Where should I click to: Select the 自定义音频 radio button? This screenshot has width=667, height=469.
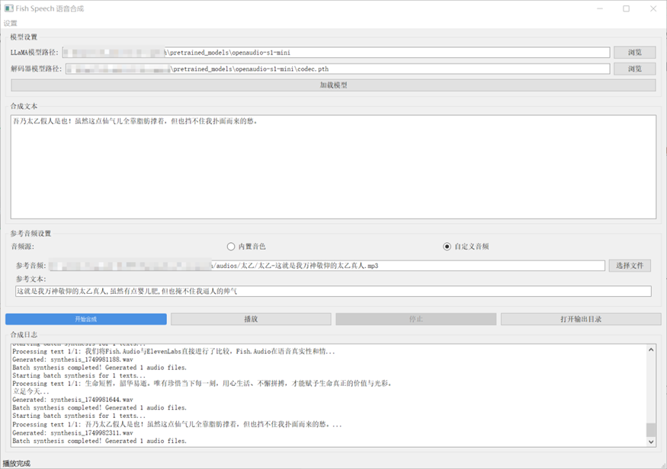(x=466, y=247)
